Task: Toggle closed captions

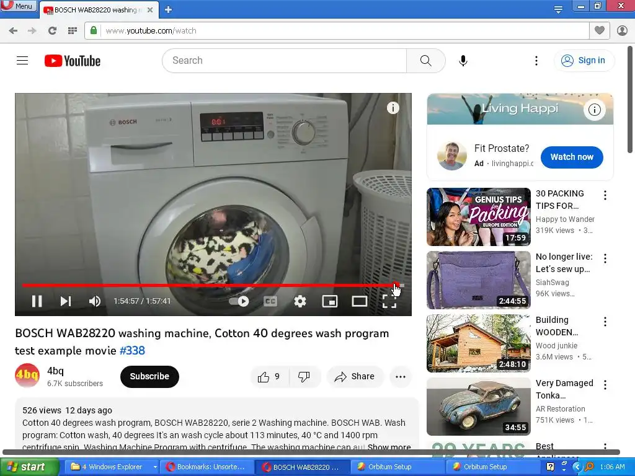Action: click(270, 301)
